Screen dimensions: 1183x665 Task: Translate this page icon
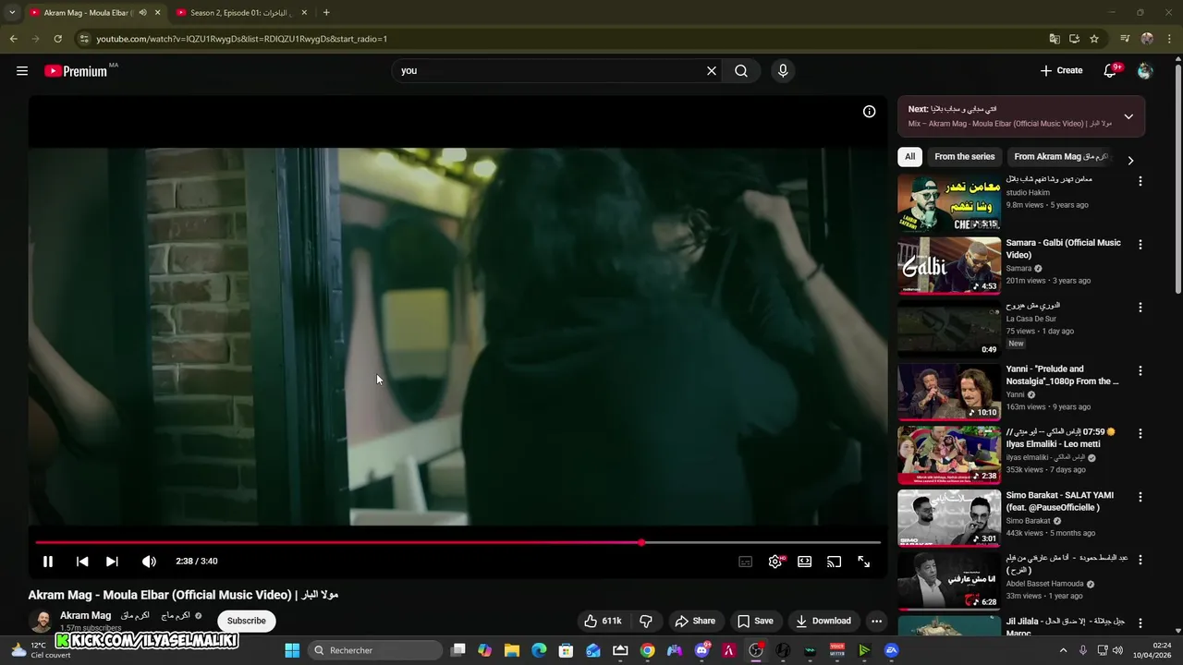point(1055,39)
